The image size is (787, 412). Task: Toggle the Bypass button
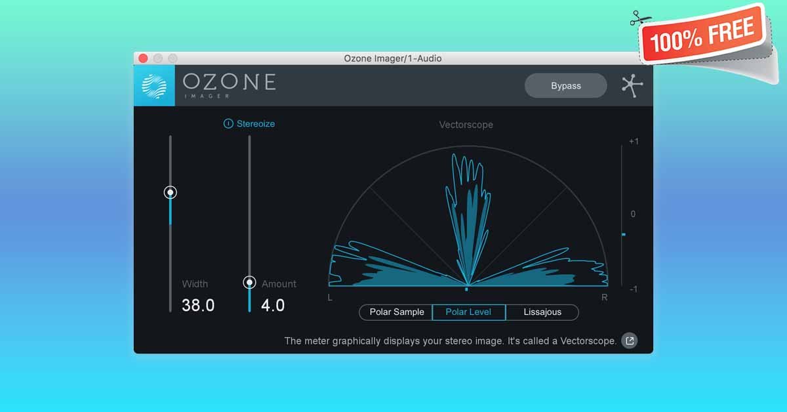click(x=566, y=85)
